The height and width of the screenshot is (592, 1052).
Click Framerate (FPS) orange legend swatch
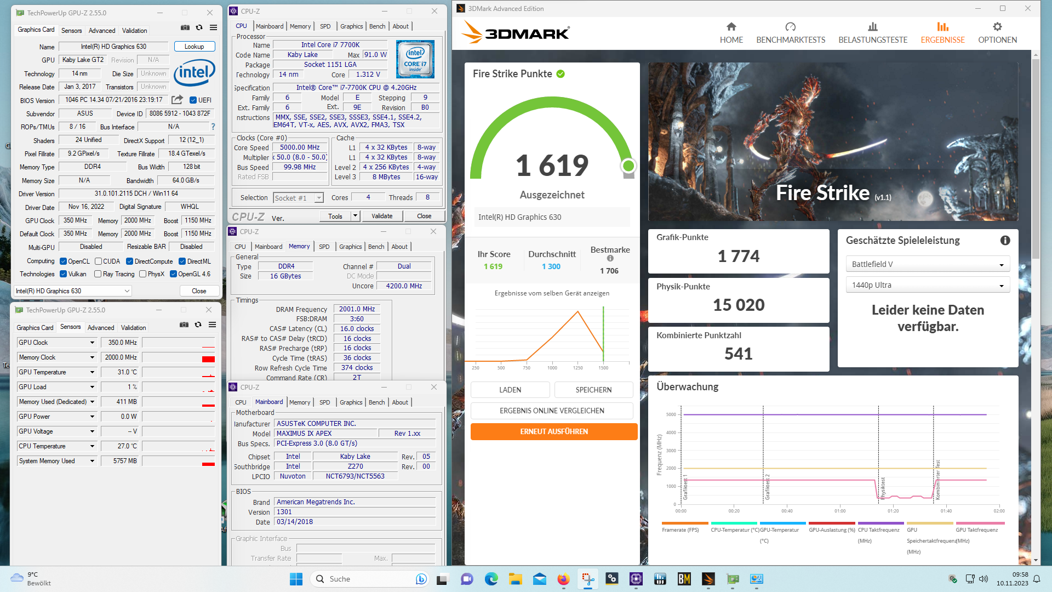pos(685,523)
